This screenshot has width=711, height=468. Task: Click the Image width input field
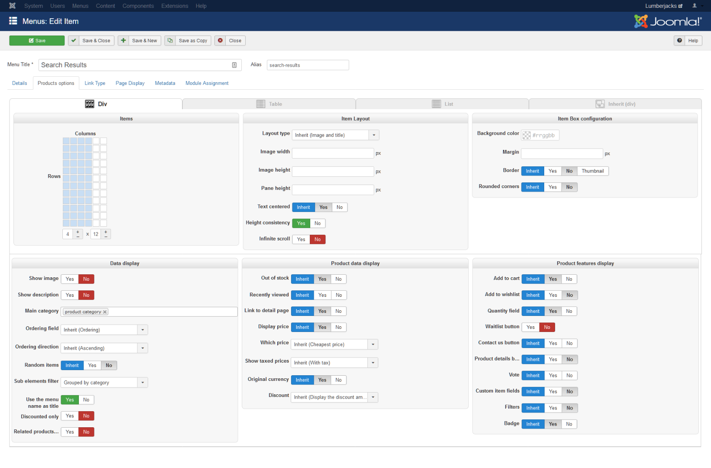[333, 153]
